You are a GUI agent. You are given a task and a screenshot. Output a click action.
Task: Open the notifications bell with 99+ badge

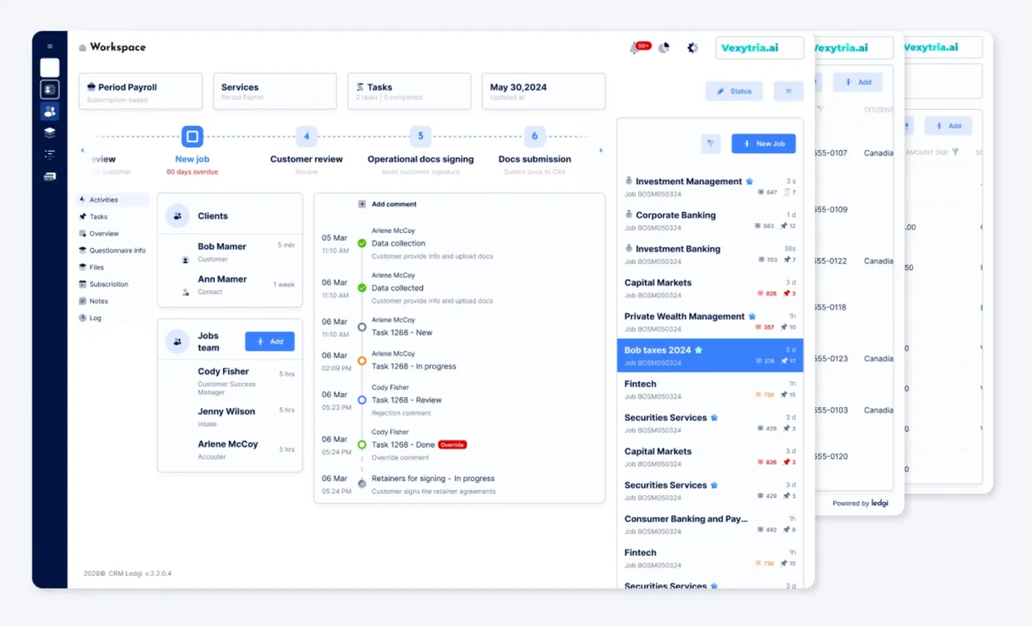pyautogui.click(x=638, y=47)
